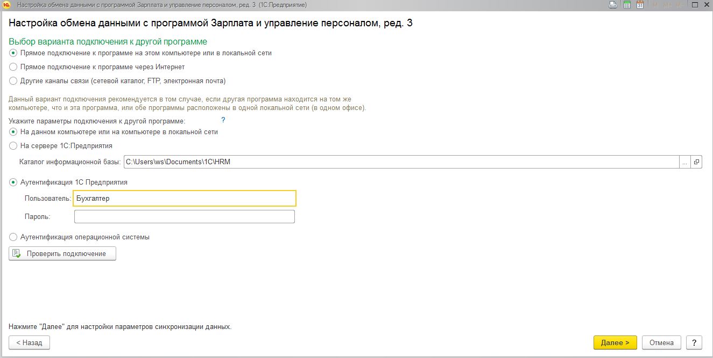
Task: Click the ellipsis browse button for infobase catalog
Action: click(x=684, y=162)
